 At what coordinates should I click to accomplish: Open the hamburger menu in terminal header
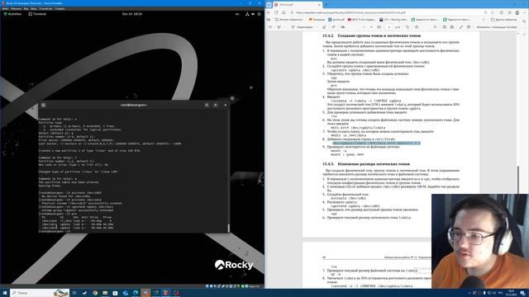tap(216, 105)
